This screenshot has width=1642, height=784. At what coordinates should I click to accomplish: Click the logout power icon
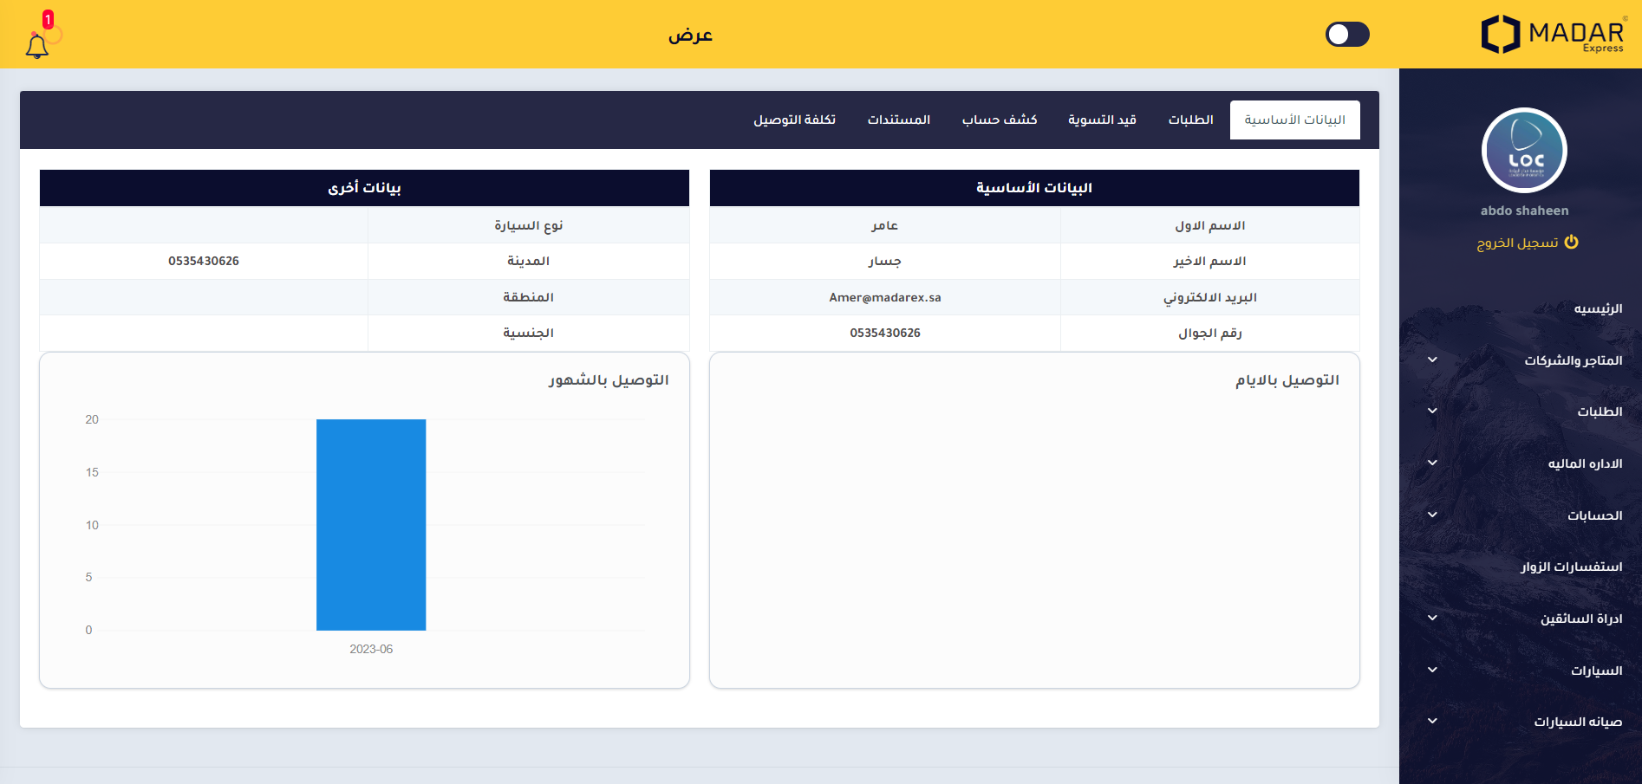tap(1571, 243)
